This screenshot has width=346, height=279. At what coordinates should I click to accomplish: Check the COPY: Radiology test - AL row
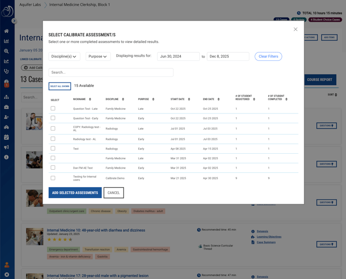click(53, 128)
